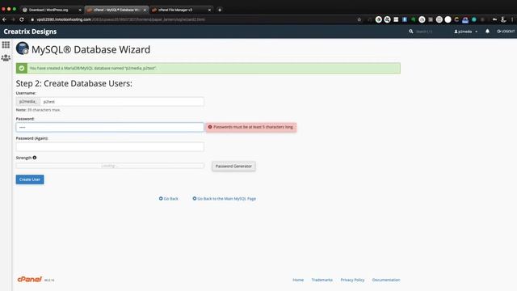Click the key icon in browser toolbar
This screenshot has width=517, height=291.
pos(494,19)
